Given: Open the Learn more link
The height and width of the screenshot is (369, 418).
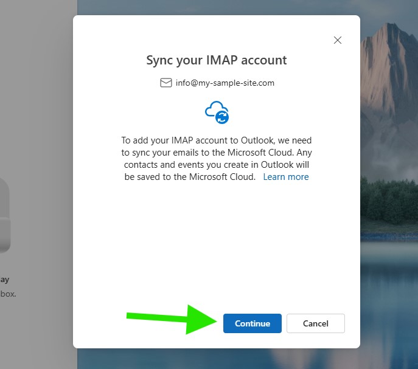Looking at the screenshot, I should (286, 177).
